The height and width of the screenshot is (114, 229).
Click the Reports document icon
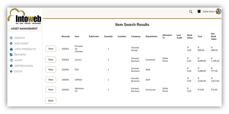click(11, 55)
